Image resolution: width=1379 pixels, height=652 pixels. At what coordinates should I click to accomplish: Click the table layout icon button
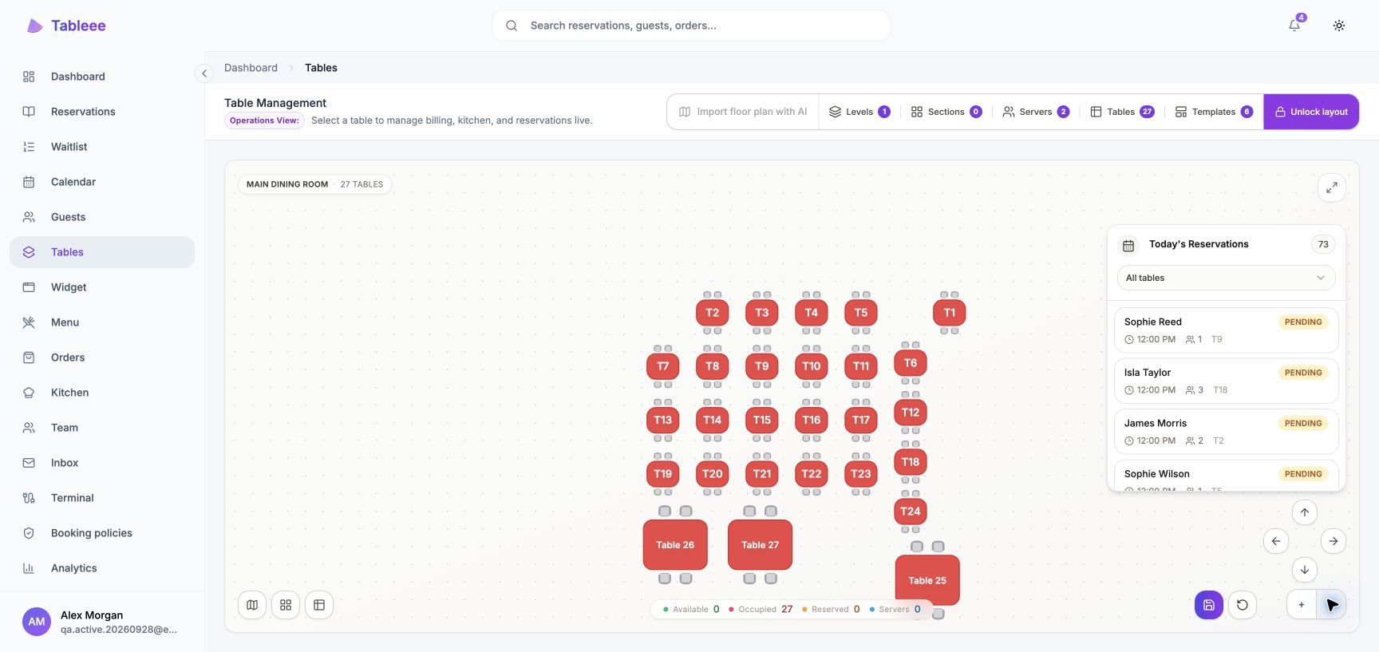point(319,605)
